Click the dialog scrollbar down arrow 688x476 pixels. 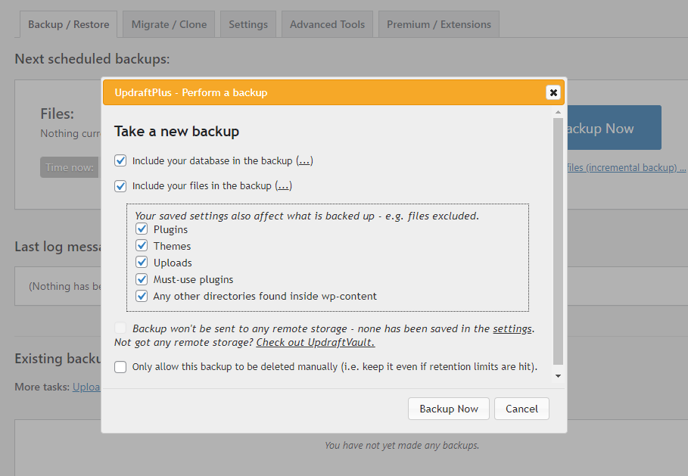pos(559,376)
